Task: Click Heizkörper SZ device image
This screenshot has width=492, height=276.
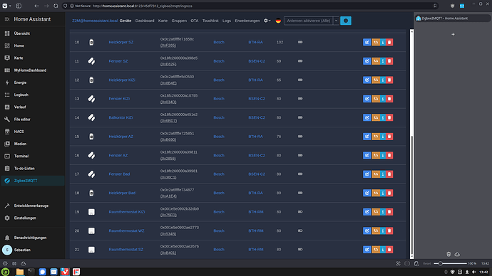Action: [91, 42]
